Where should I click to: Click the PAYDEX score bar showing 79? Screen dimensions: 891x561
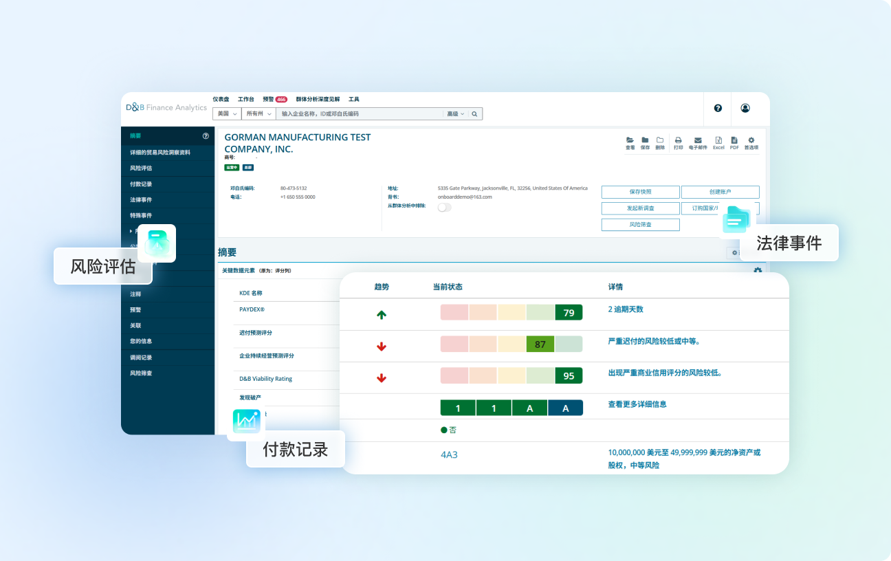pyautogui.click(x=511, y=313)
